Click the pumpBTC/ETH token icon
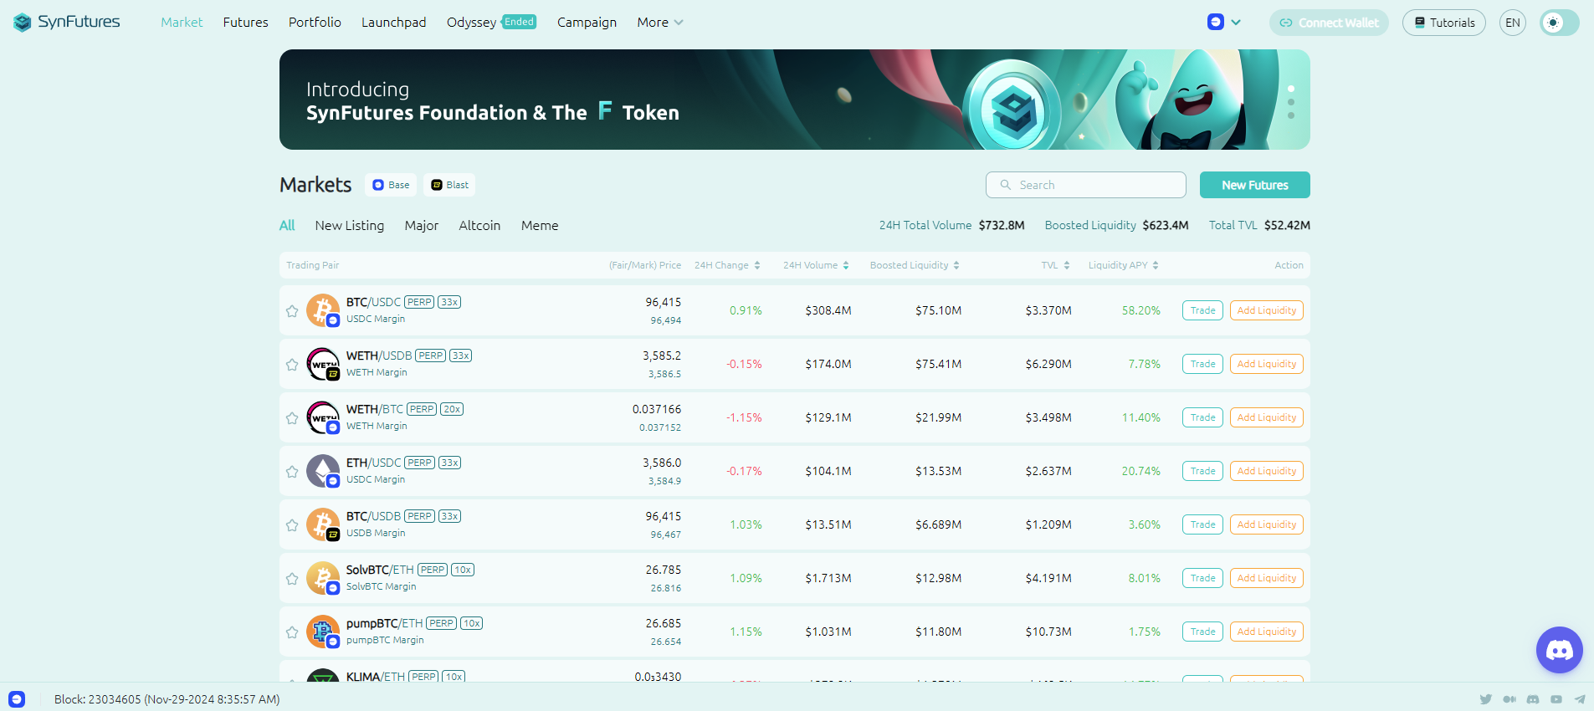 point(323,632)
